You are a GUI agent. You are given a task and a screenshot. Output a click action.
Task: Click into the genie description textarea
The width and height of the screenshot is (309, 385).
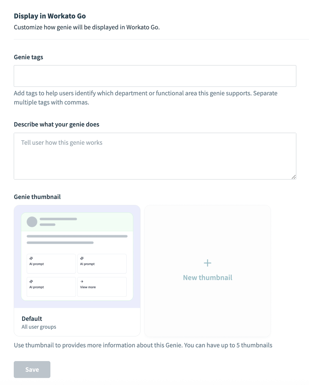coord(155,156)
